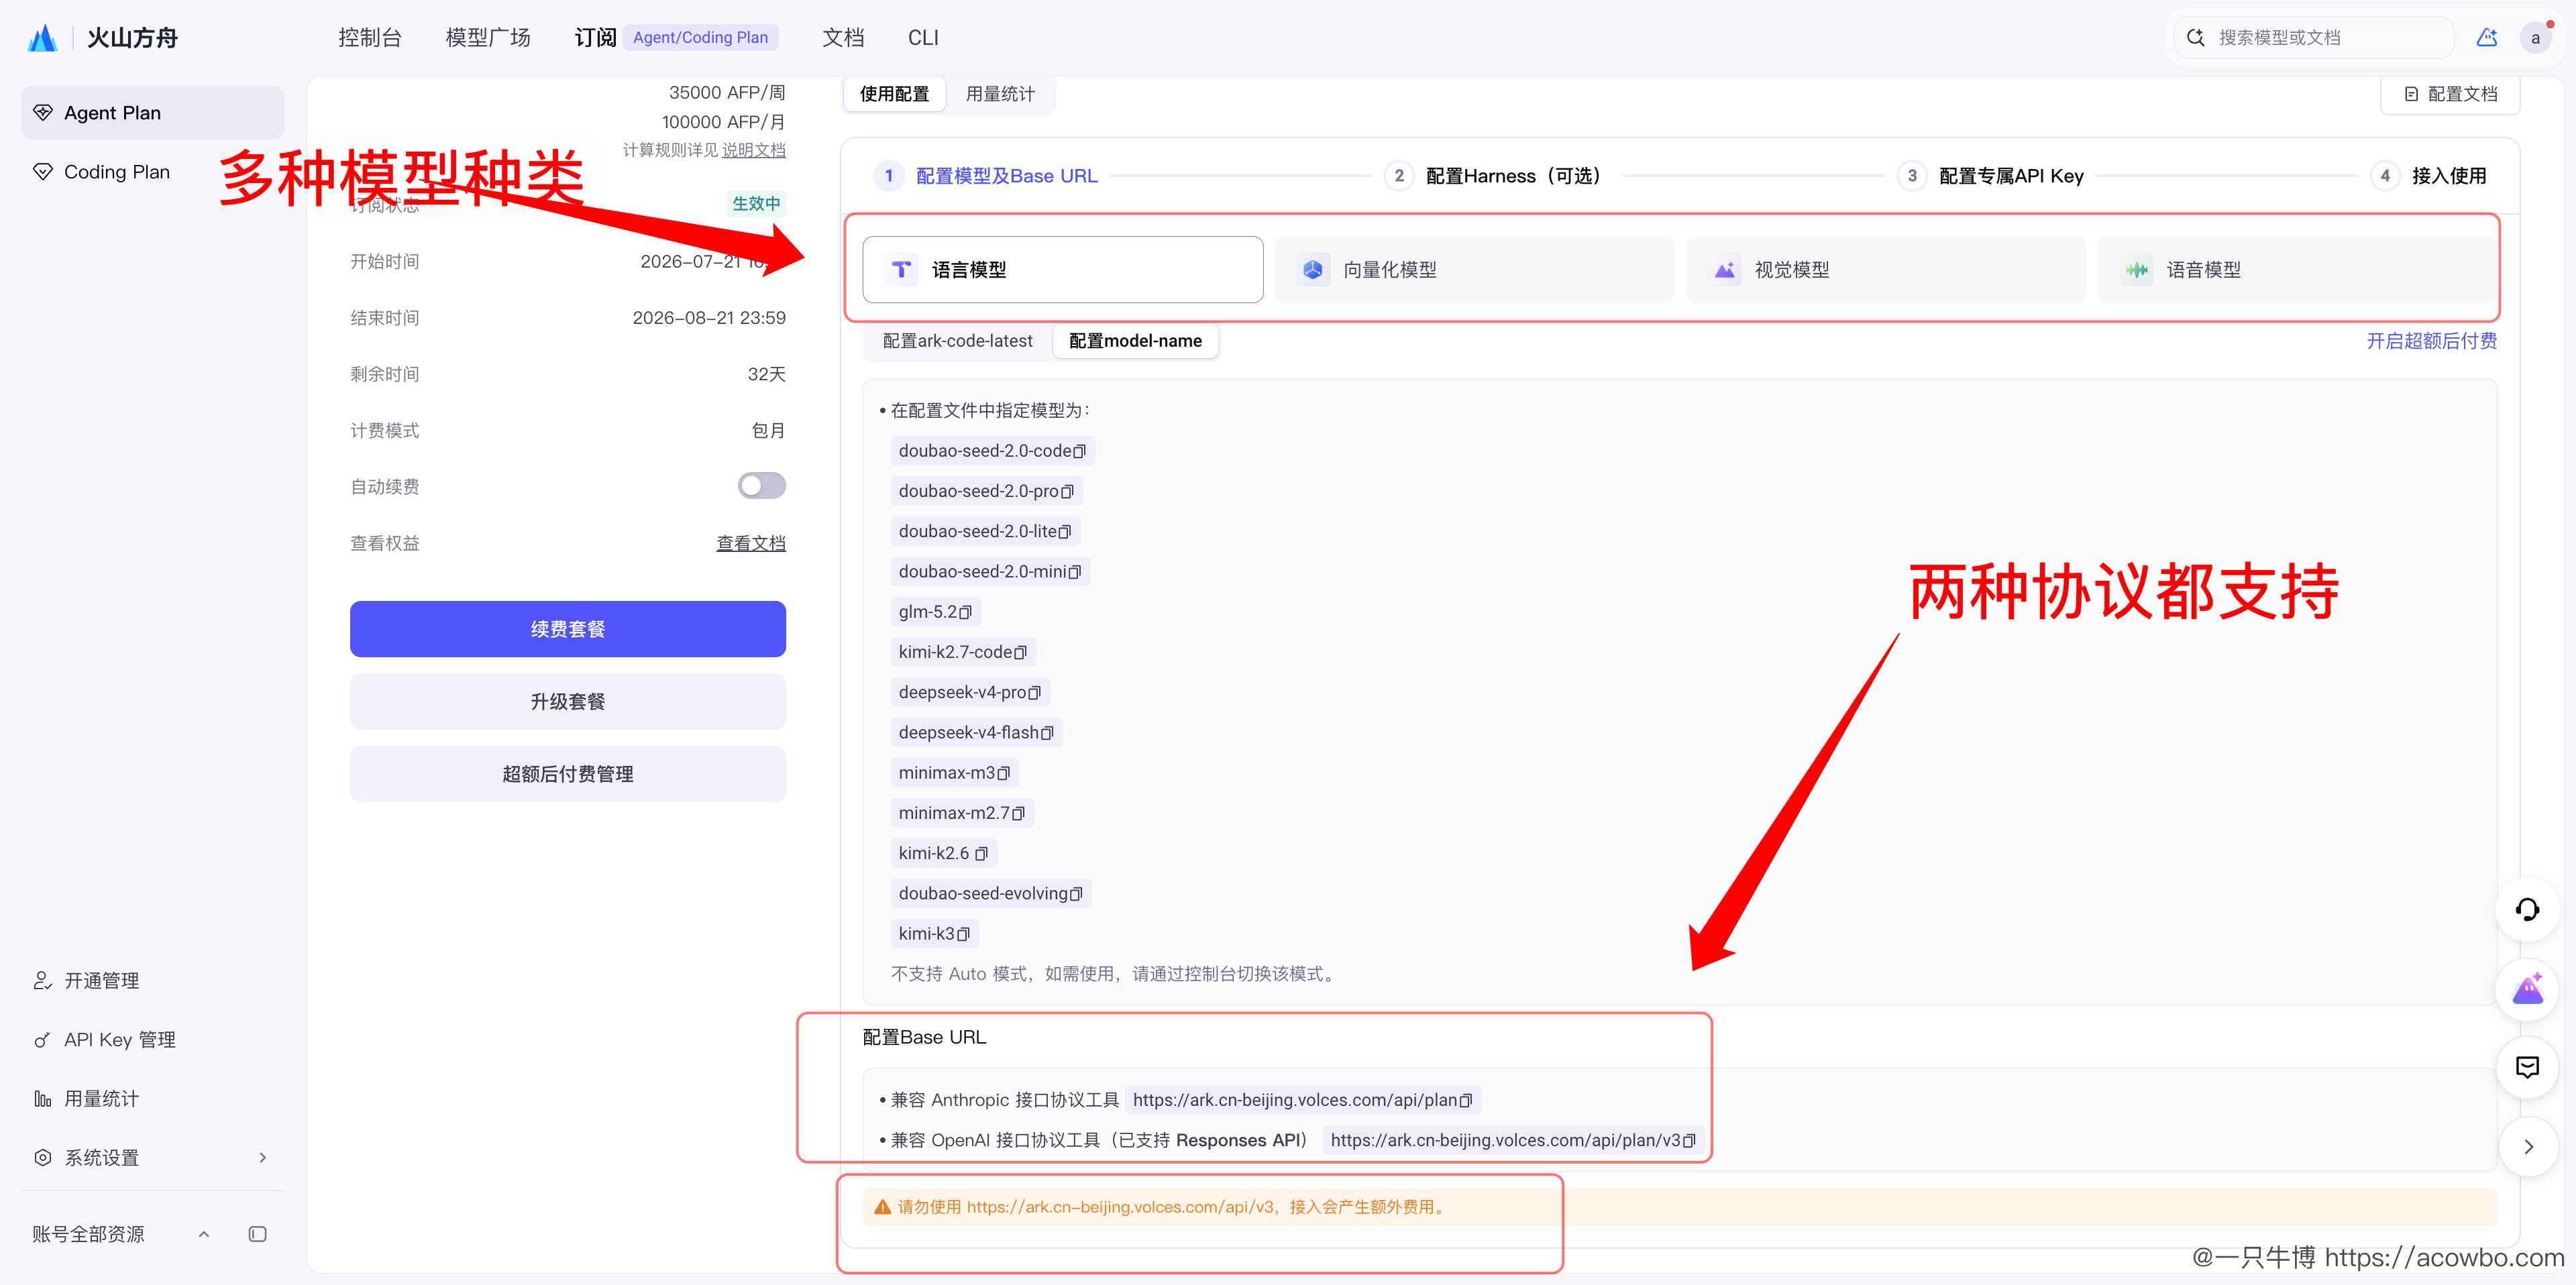Image resolution: width=2576 pixels, height=1285 pixels.
Task: Copy the glm-5.2 model name
Action: point(965,612)
